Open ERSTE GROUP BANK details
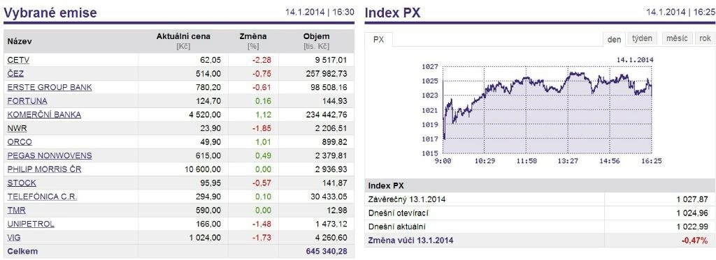Screen dimensions: 716x260 click(50, 87)
